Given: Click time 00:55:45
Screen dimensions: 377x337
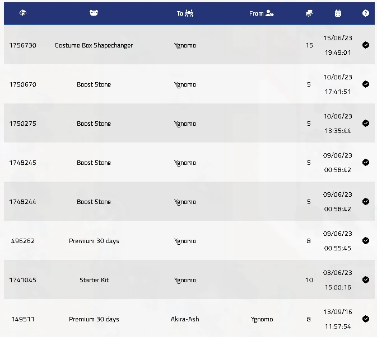Looking at the screenshot, I should [x=338, y=248].
